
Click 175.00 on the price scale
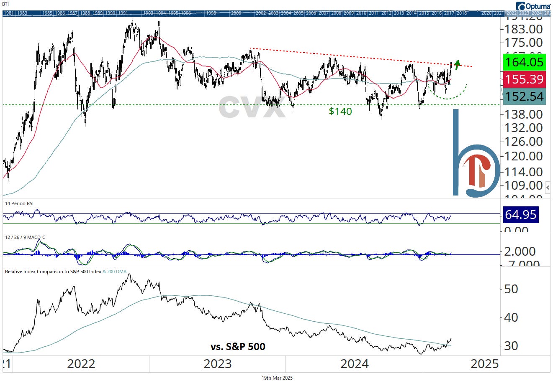click(x=524, y=43)
